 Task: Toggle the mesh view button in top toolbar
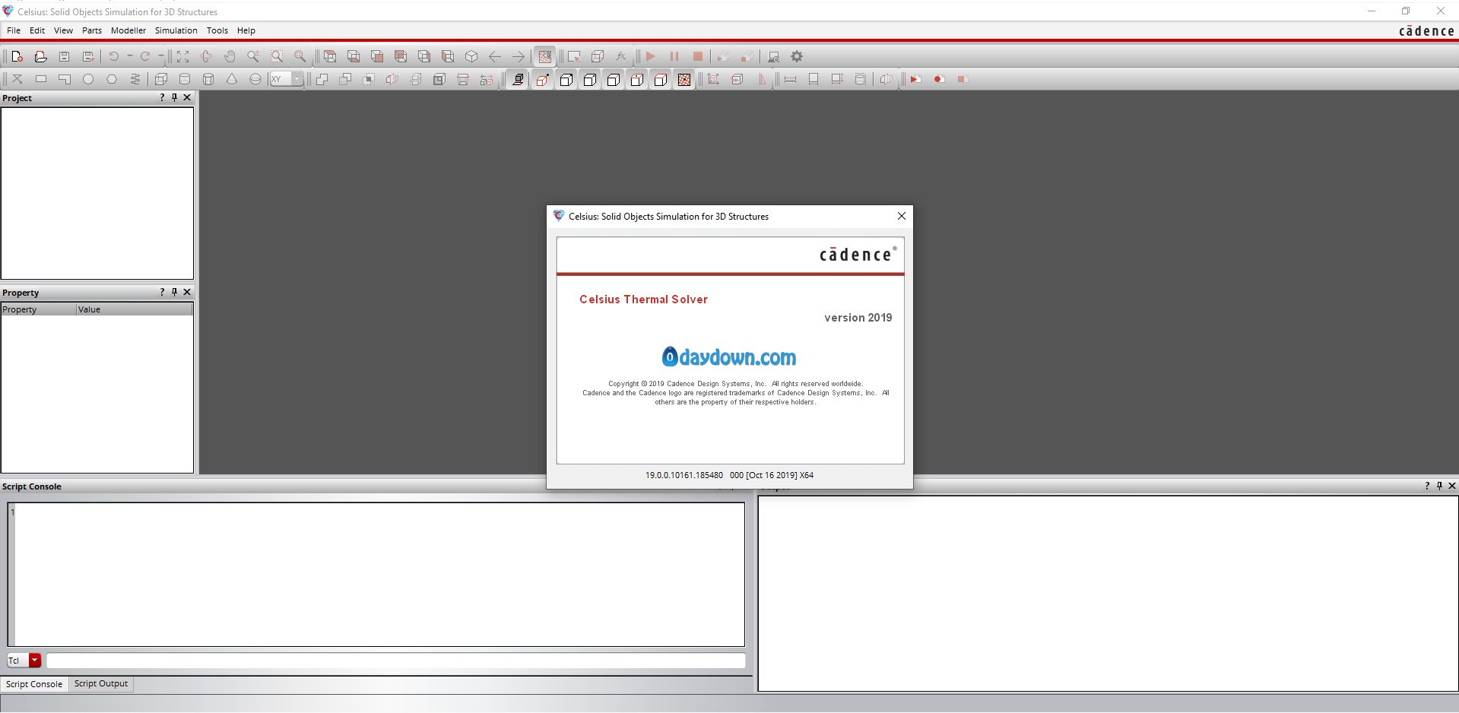545,56
